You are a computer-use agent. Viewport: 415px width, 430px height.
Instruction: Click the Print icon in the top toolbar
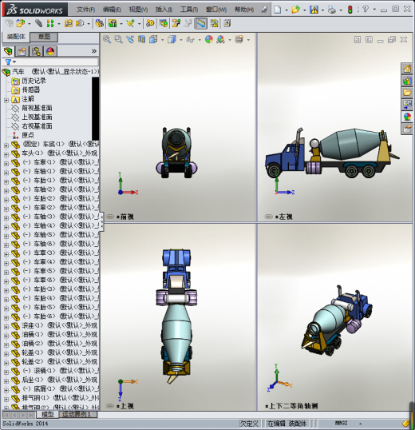(332, 10)
